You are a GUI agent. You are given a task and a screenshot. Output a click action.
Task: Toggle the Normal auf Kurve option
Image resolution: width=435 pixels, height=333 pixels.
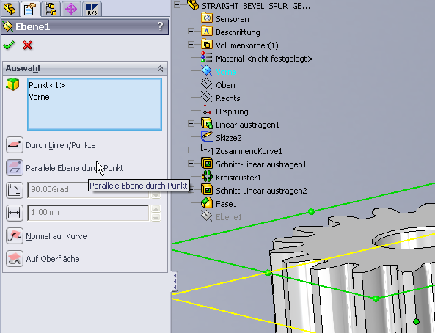(15, 236)
